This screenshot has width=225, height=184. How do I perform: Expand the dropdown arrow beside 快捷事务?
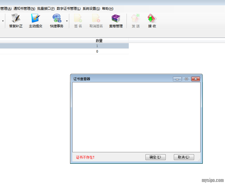point(67,21)
